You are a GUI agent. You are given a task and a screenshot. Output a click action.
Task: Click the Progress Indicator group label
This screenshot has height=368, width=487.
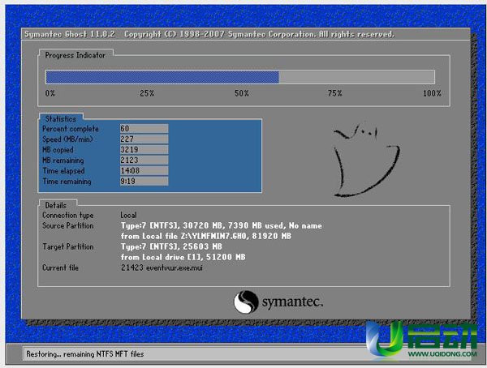click(x=75, y=55)
